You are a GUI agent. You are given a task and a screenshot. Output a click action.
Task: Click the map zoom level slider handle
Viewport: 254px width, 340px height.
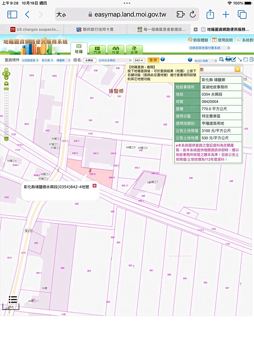coord(6,89)
